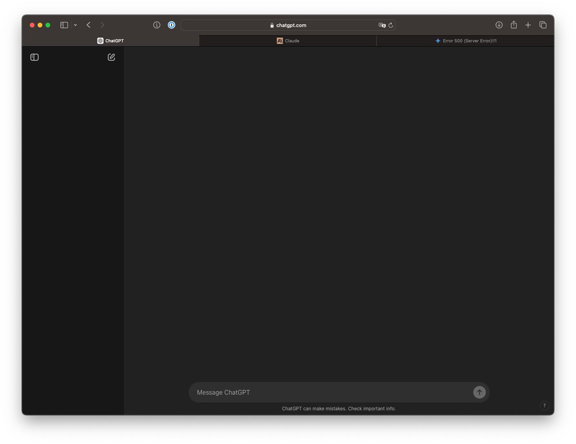
Task: Show Safari downloads
Action: click(499, 25)
